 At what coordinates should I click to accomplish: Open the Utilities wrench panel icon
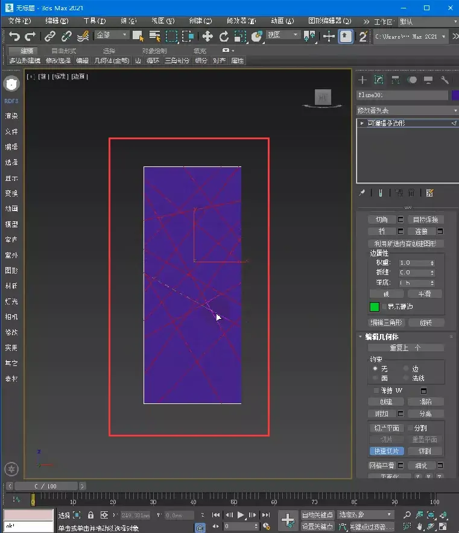(x=445, y=80)
